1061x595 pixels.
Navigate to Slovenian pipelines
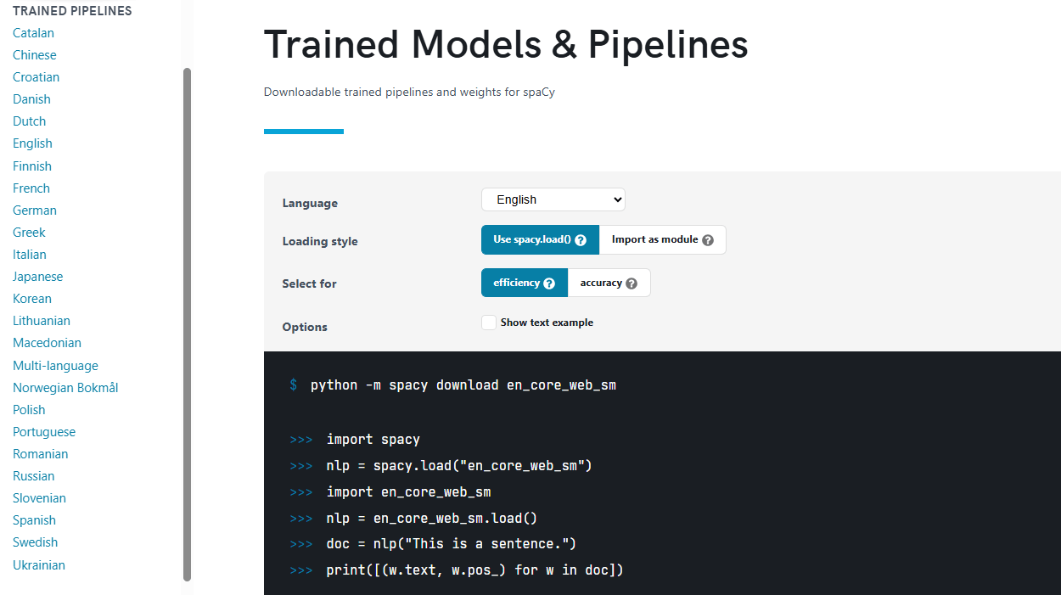click(39, 498)
